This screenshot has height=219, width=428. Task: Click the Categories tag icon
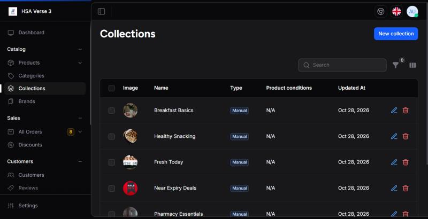(11, 76)
